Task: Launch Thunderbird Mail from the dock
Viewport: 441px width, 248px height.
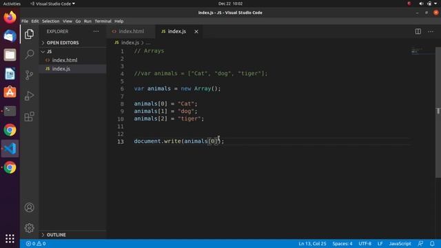Action: pyautogui.click(x=10, y=36)
